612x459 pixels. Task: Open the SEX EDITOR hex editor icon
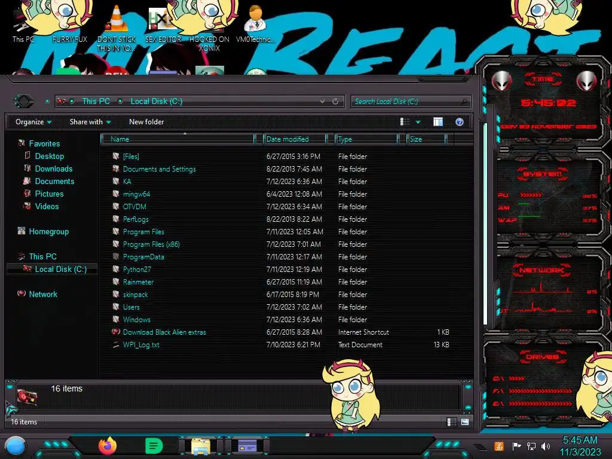(163, 24)
